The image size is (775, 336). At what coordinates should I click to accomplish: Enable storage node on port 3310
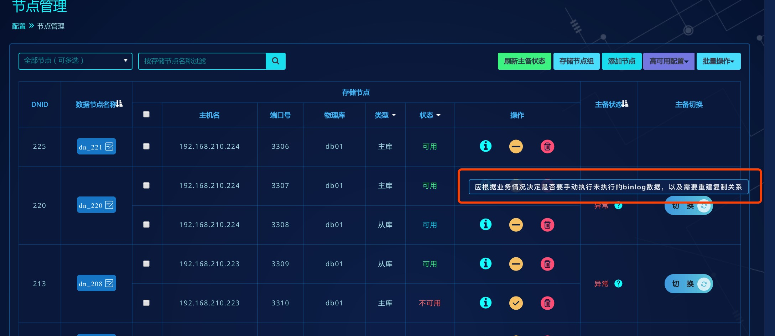tap(516, 303)
